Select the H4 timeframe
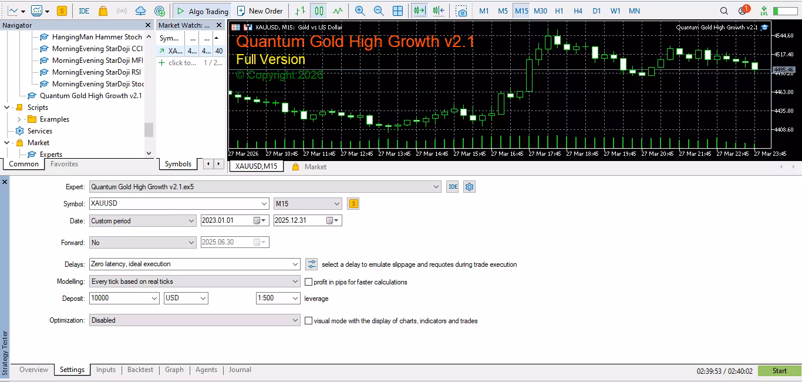This screenshot has width=802, height=382. (x=578, y=11)
